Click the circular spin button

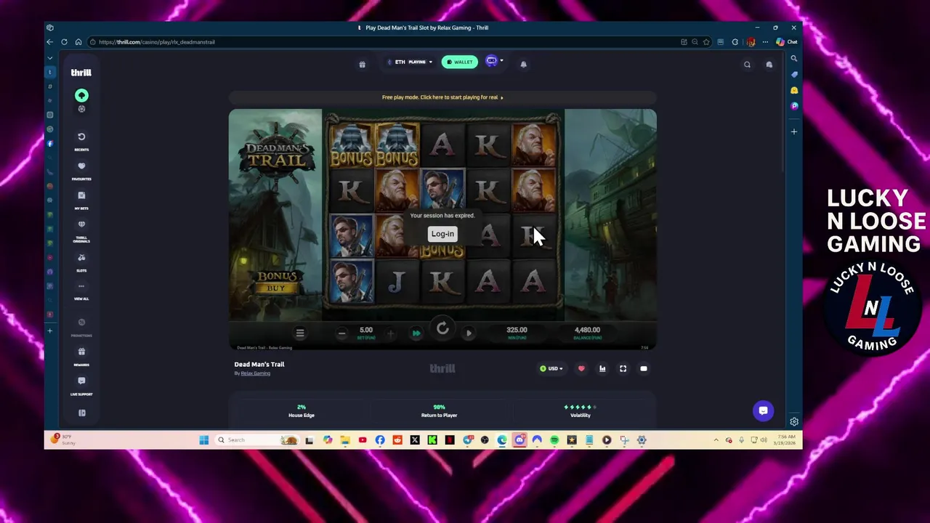tap(442, 329)
